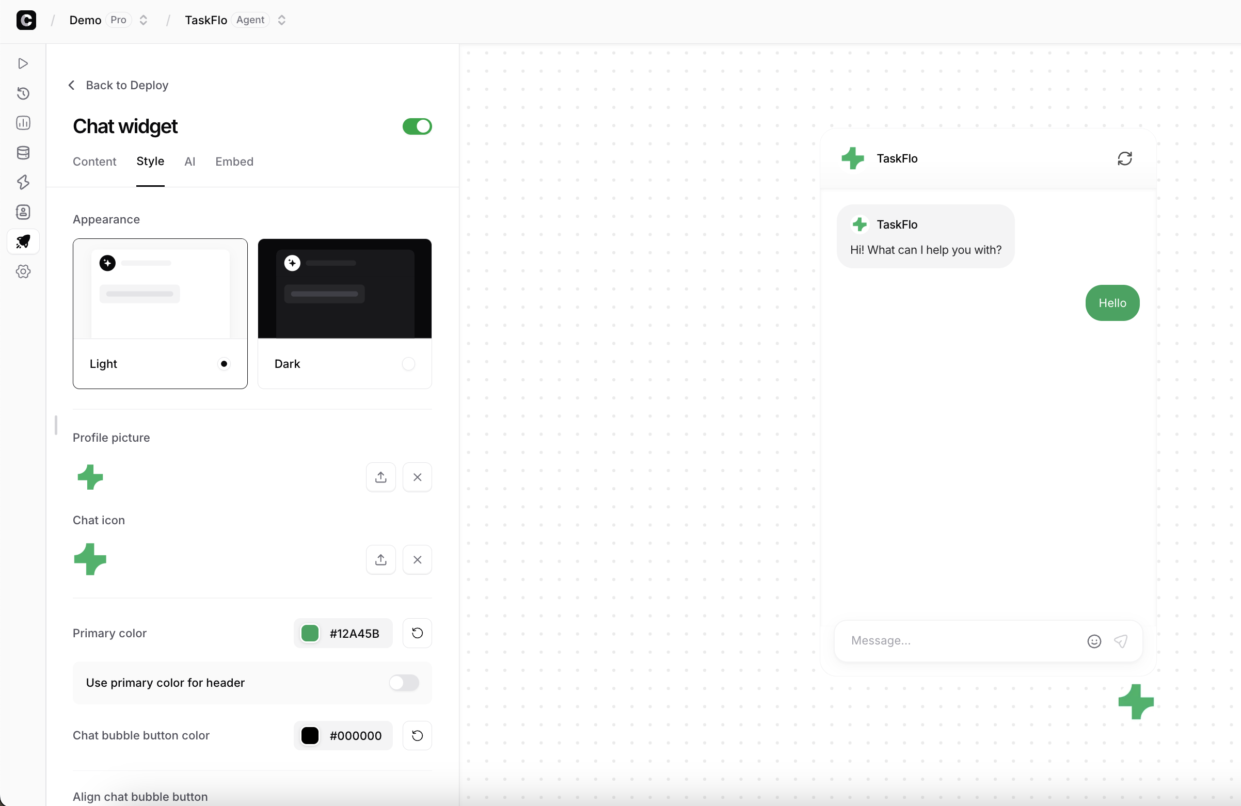Open the version history panel

[23, 93]
